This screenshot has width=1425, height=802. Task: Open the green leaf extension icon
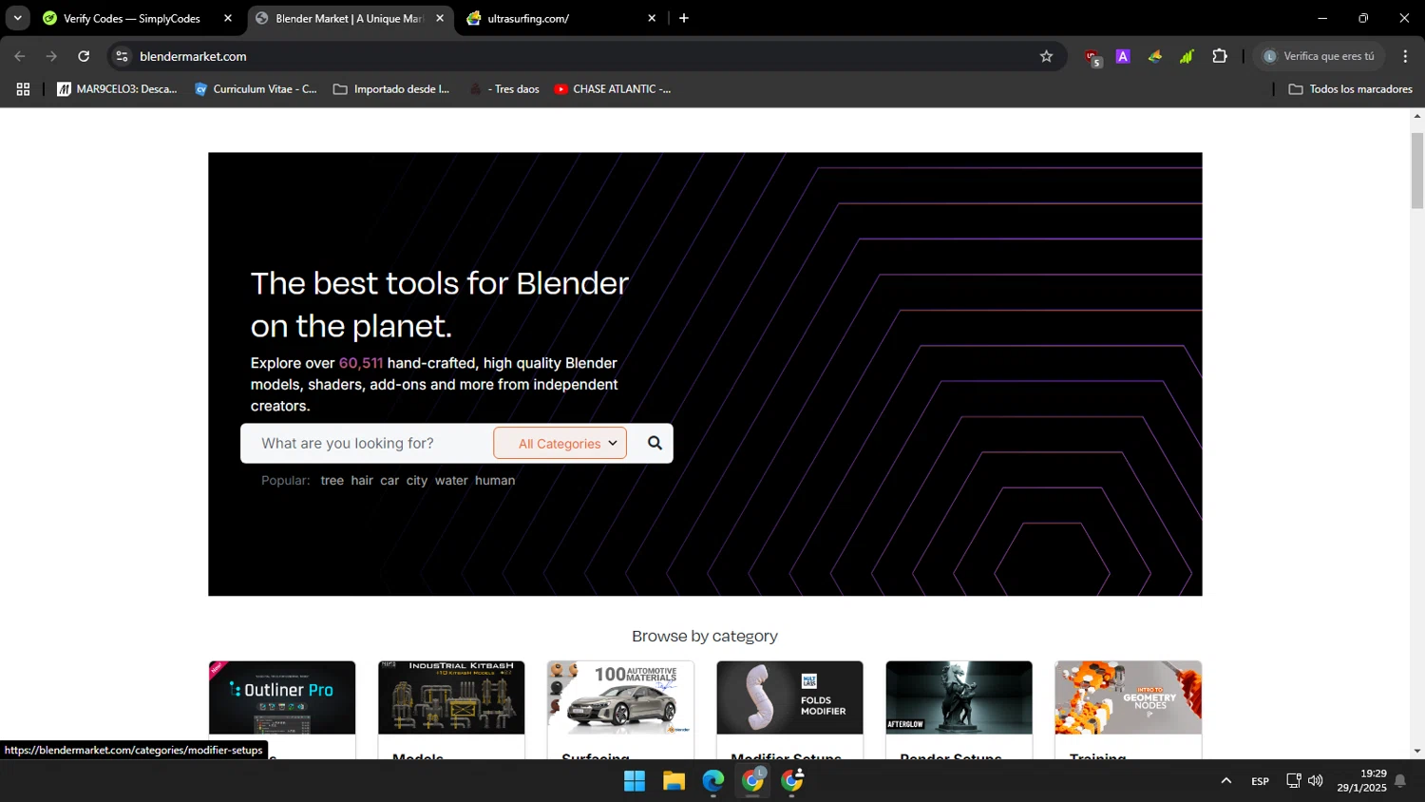point(1187,56)
